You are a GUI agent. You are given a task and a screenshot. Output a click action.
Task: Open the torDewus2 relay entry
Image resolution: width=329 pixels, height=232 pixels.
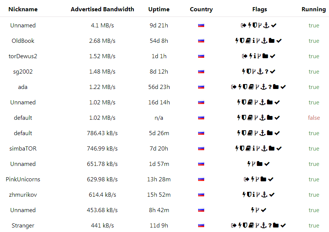pyautogui.click(x=23, y=56)
